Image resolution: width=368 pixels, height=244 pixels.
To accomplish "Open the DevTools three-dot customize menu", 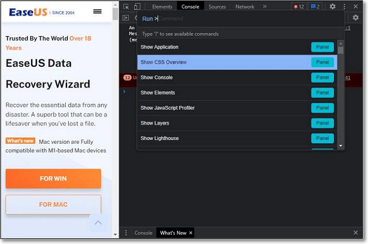I will click(344, 7).
